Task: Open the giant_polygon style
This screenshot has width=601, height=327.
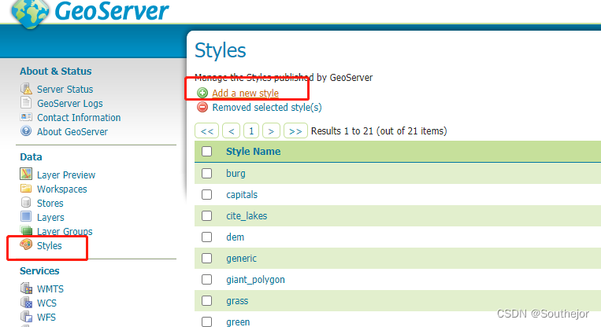Action: pos(255,280)
